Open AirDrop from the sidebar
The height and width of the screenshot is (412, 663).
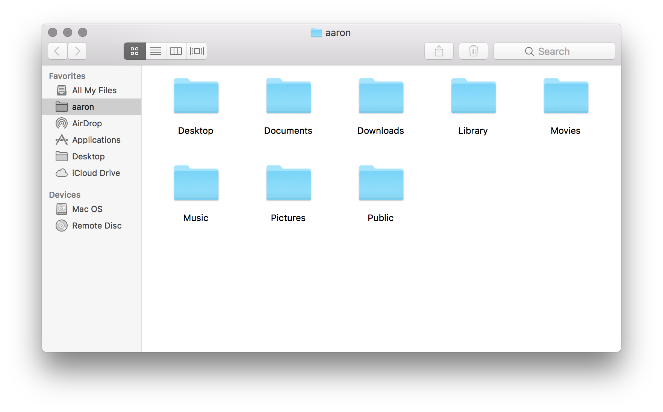click(92, 123)
